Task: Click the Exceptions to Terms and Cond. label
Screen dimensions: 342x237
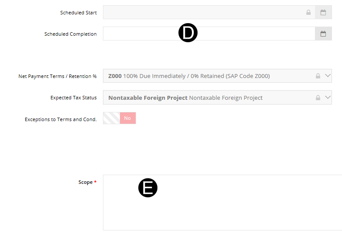Action: (x=61, y=119)
